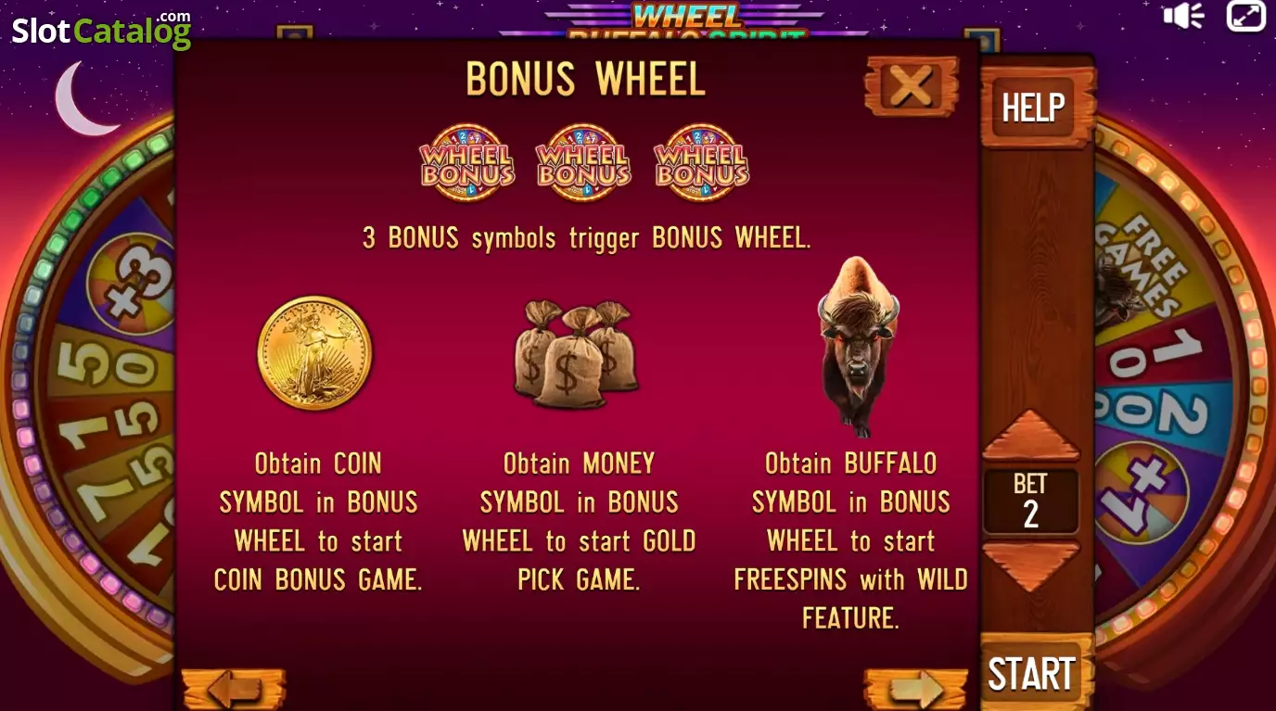Screen dimensions: 1276x711
Task: Open the HELP panel
Action: (1033, 108)
